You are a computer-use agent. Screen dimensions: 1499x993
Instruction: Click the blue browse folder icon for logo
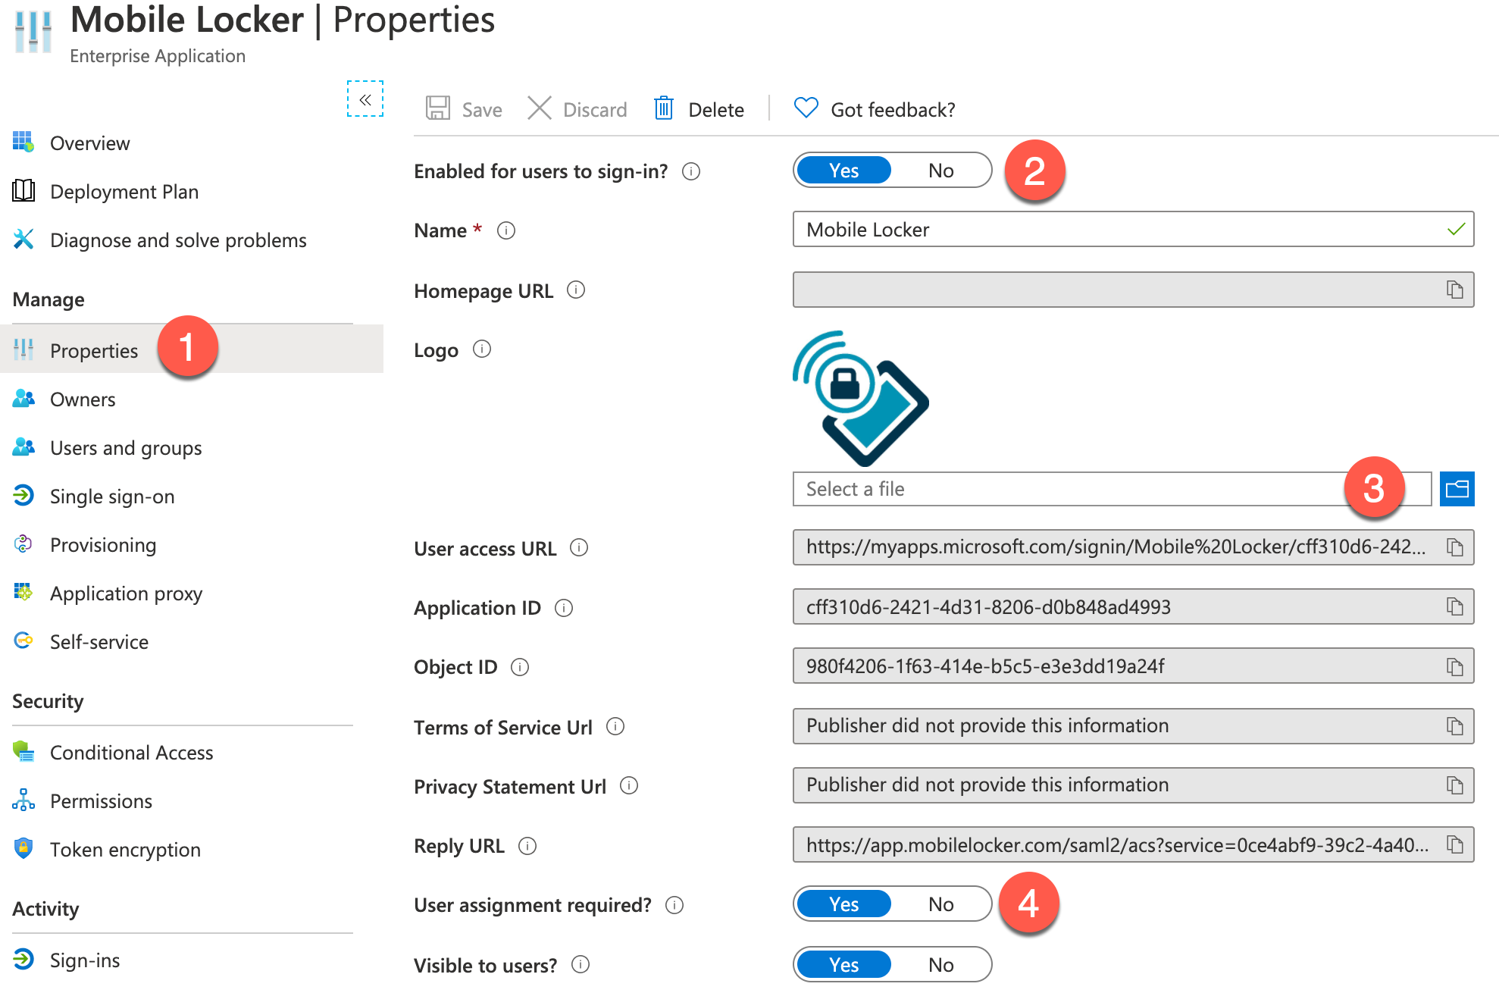[1457, 489]
